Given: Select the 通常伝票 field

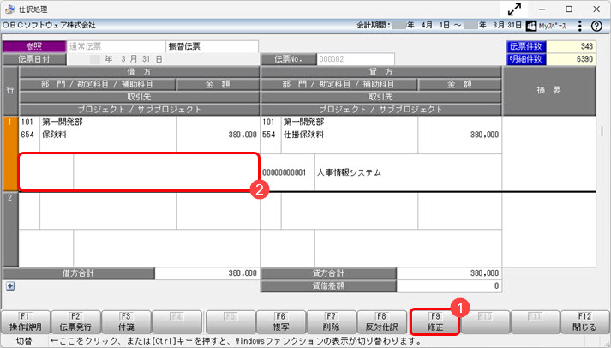Looking at the screenshot, I should coord(117,46).
